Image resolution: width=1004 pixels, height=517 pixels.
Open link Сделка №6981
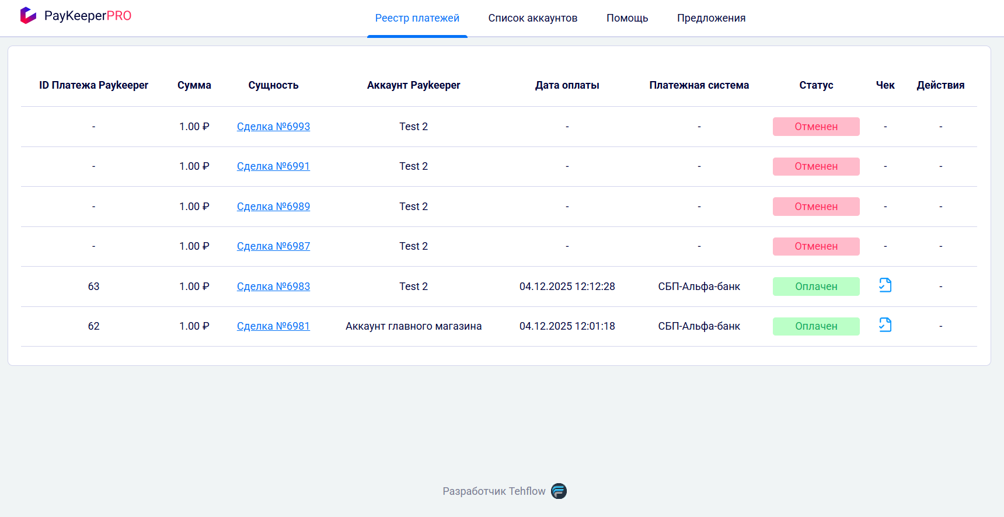point(273,326)
